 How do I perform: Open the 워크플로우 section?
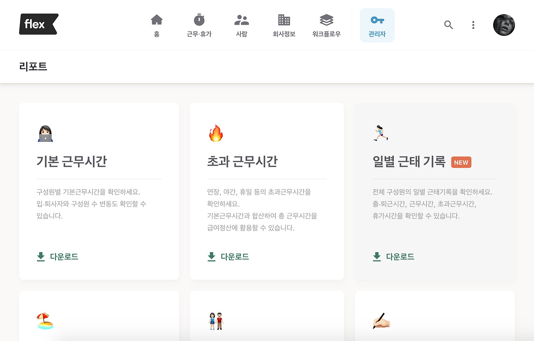coord(327,25)
